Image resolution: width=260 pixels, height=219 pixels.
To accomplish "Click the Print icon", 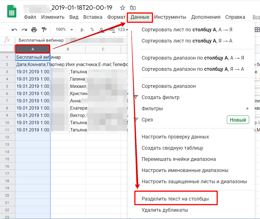I will (x=34, y=30).
